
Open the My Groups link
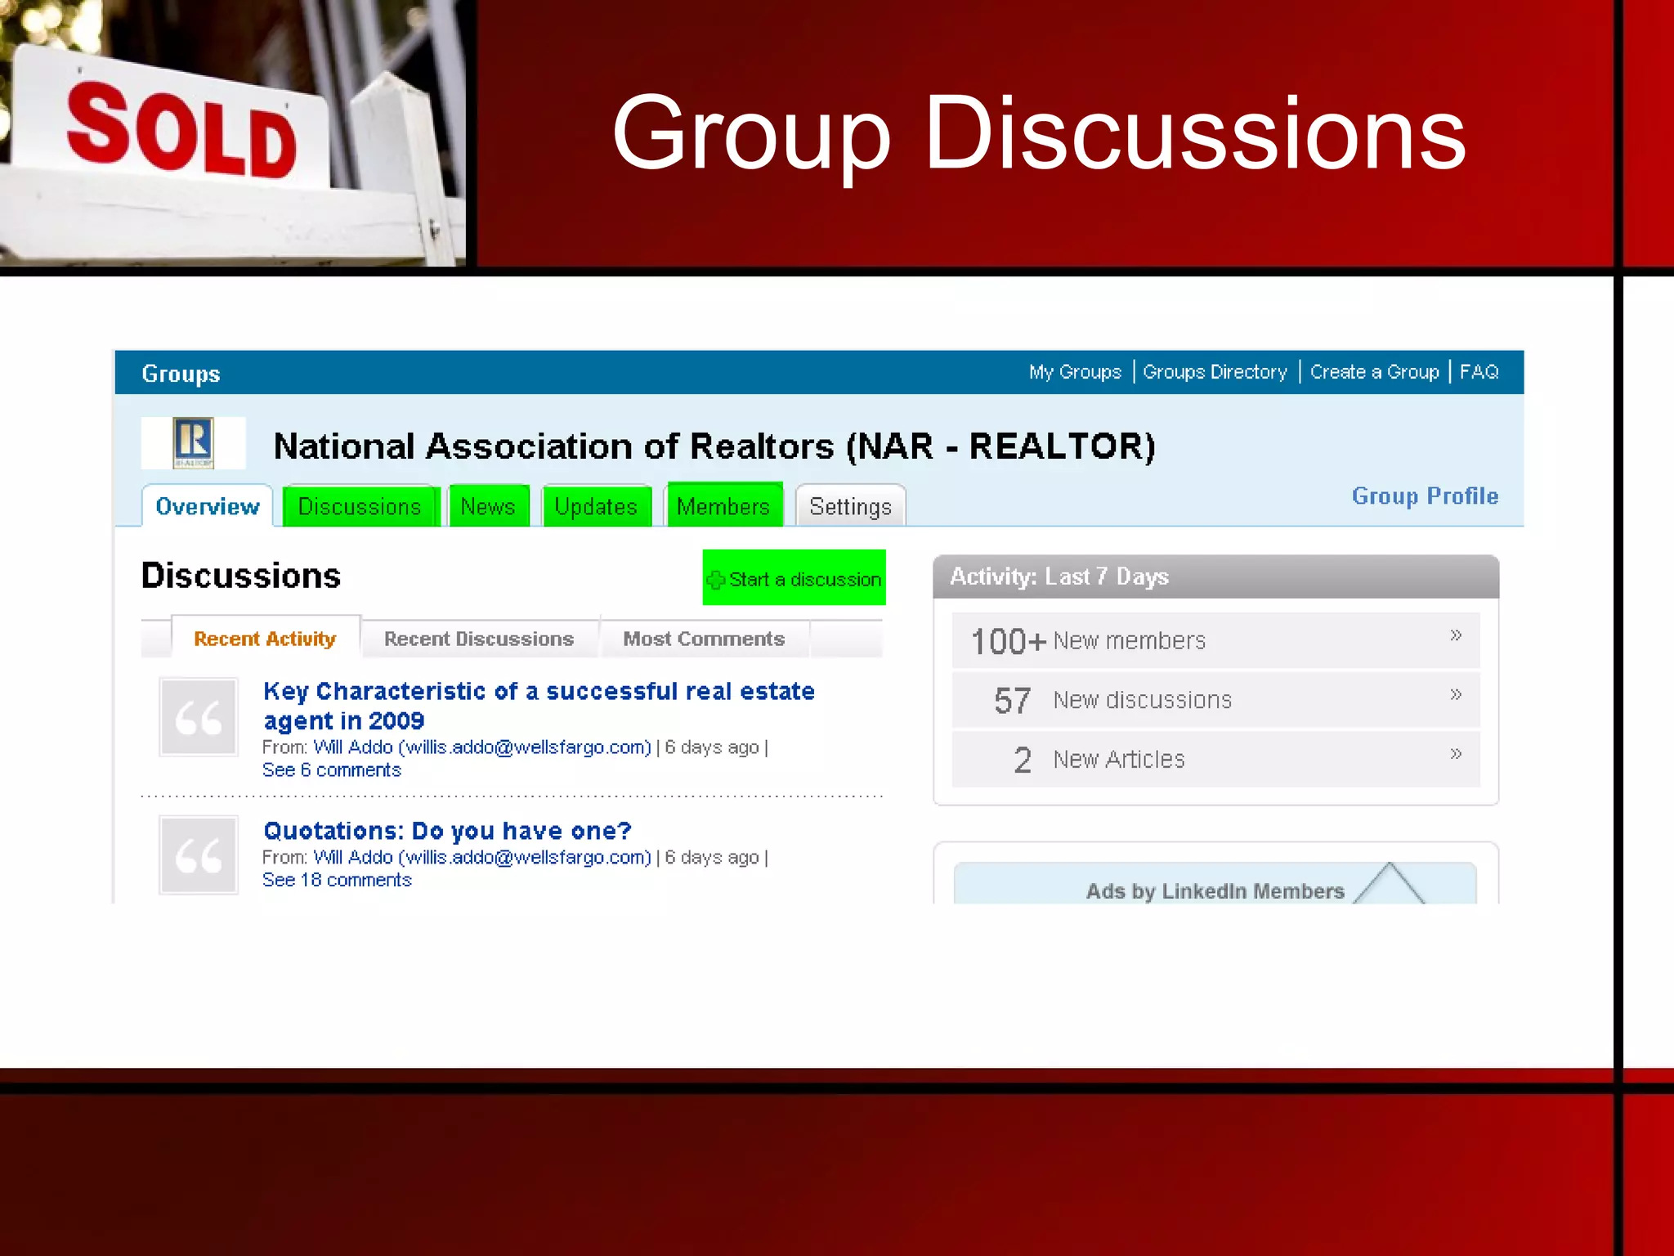pyautogui.click(x=1075, y=372)
